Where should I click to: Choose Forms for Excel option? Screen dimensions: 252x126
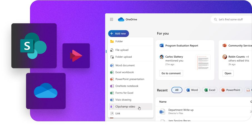point(131,93)
